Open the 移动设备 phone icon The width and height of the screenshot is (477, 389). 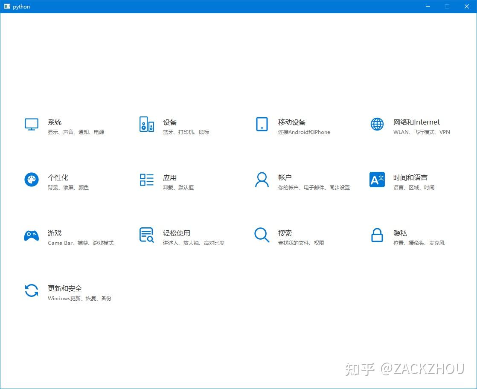click(262, 124)
